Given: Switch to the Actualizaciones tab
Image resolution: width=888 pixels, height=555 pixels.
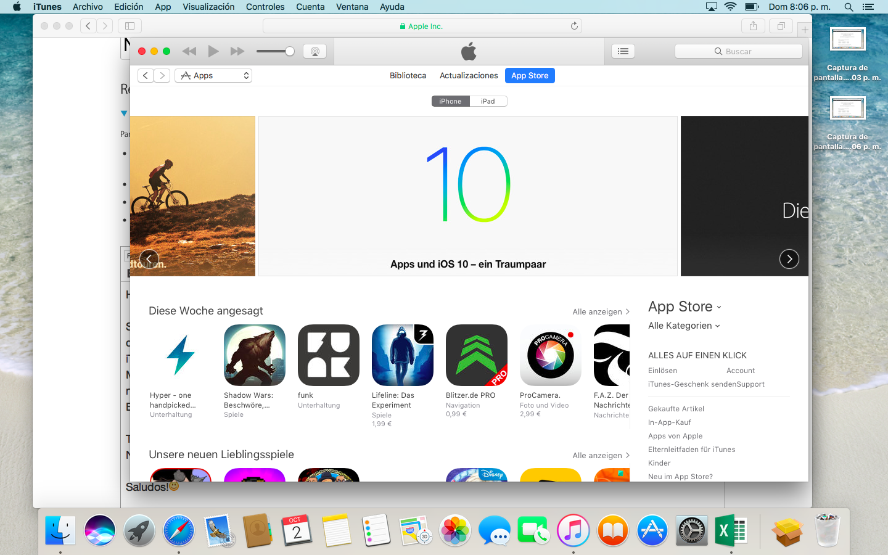Looking at the screenshot, I should [x=469, y=75].
